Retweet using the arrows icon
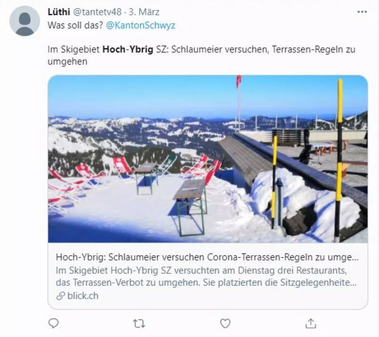 point(139,324)
